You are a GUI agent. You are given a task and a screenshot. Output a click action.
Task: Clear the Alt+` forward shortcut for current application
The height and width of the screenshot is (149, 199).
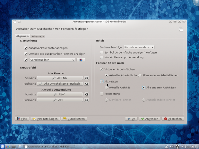(x=86, y=95)
